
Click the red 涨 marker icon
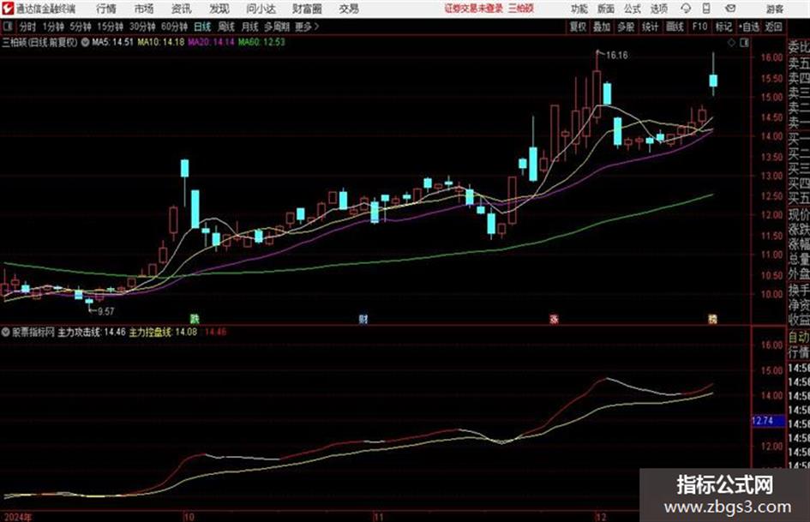tap(554, 319)
